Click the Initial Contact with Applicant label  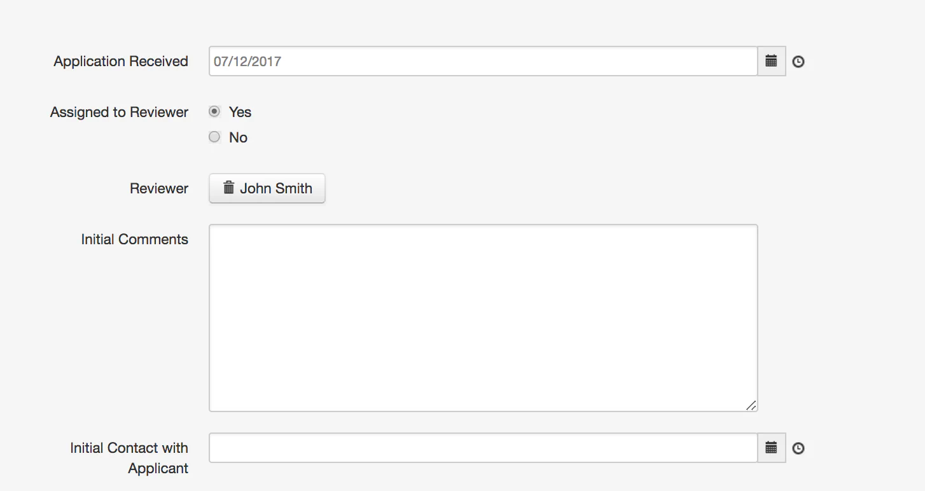click(x=129, y=458)
